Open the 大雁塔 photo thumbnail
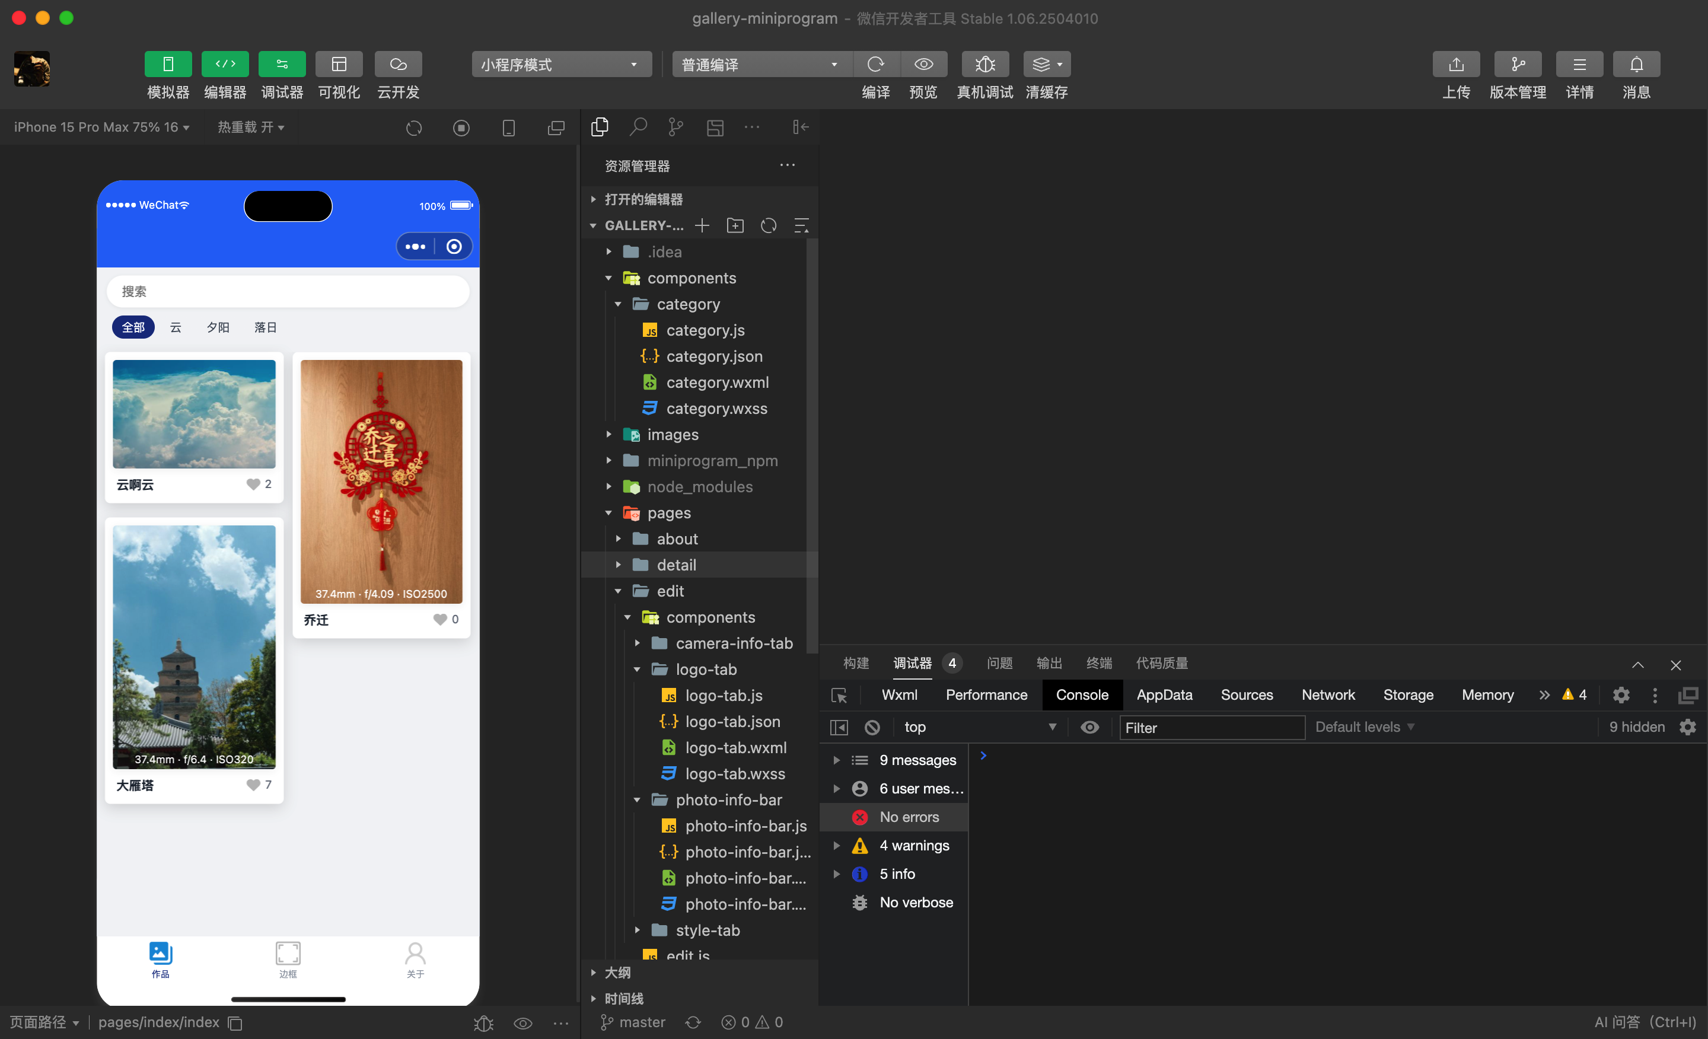The height and width of the screenshot is (1039, 1708). point(194,646)
